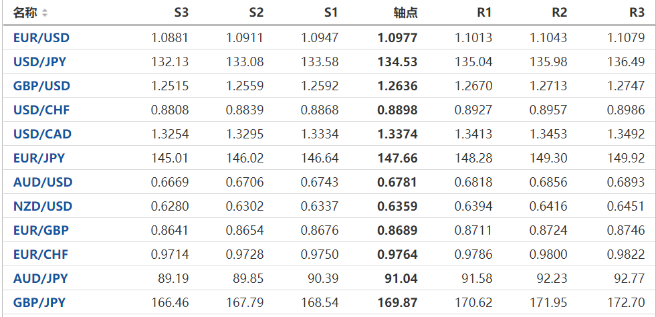Open the GBP/USD currency pair link
Screen dimensions: 656x317
pos(41,86)
